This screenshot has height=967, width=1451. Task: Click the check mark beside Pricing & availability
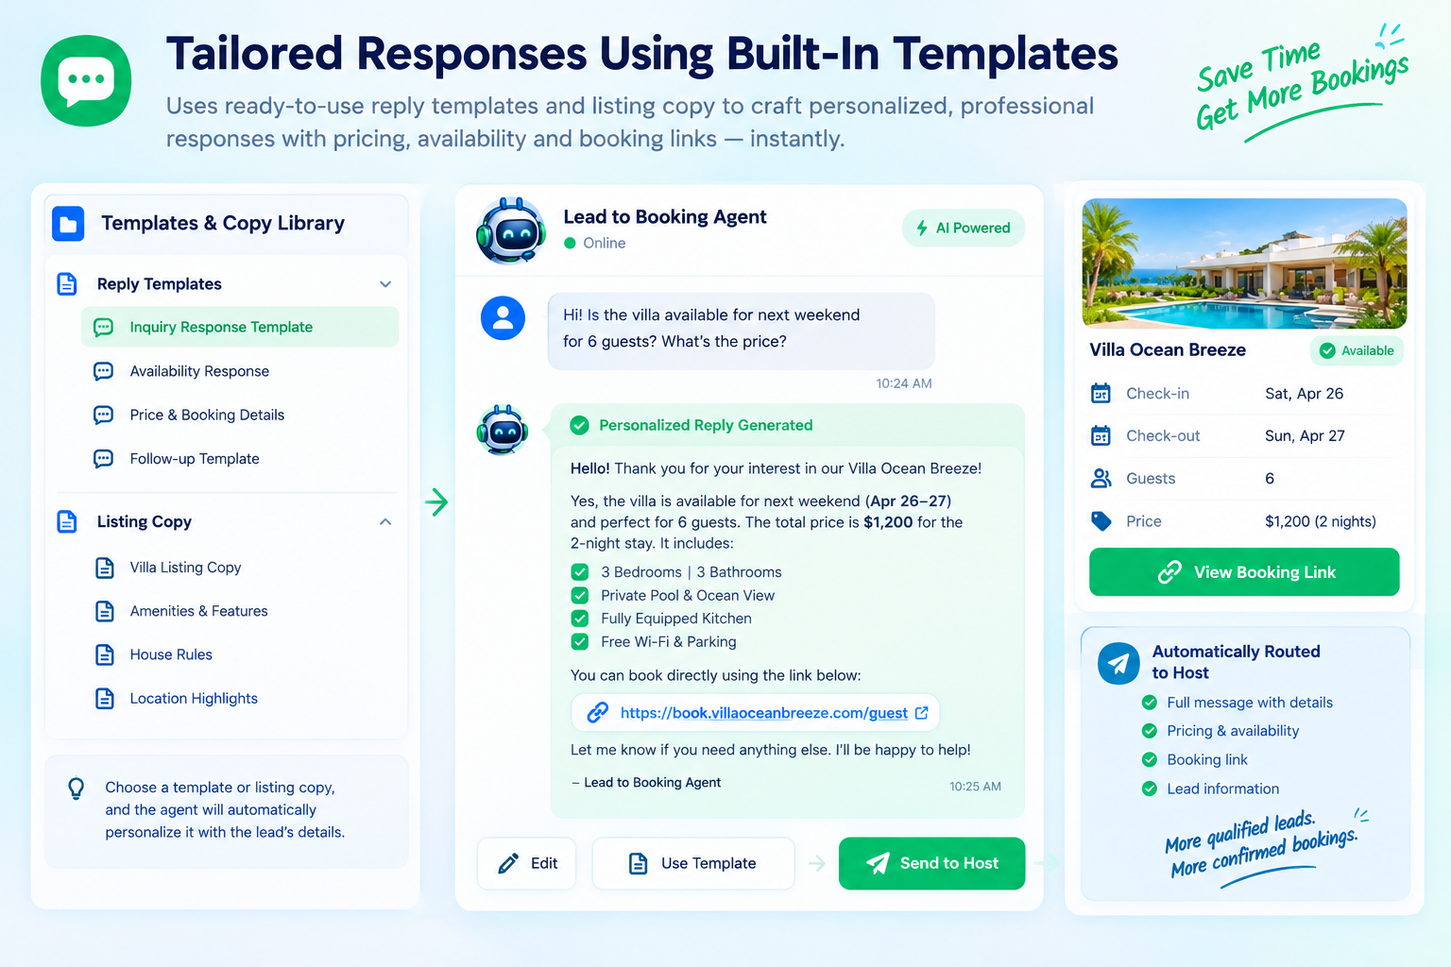coord(1150,731)
